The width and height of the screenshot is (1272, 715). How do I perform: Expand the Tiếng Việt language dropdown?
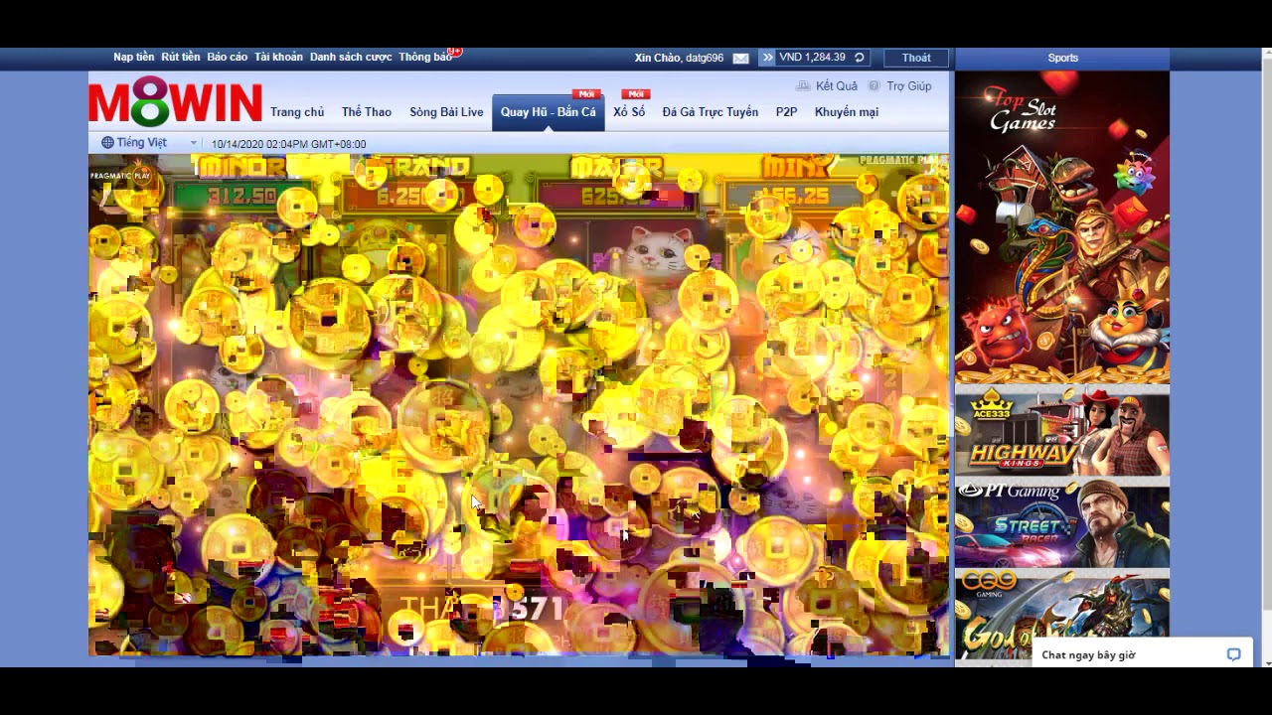pyautogui.click(x=193, y=144)
